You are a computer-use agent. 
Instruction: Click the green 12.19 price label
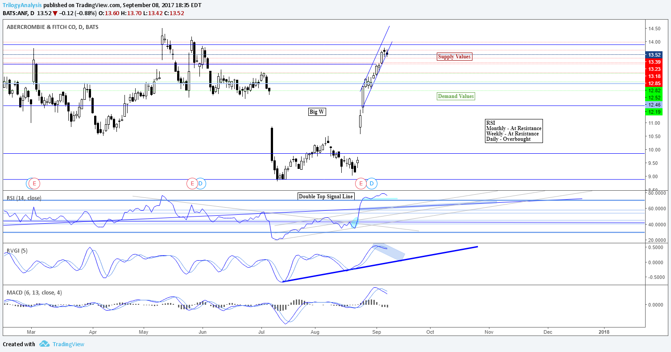[x=654, y=112]
